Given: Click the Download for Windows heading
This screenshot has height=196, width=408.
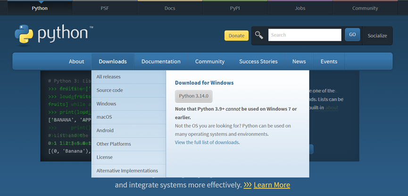Looking at the screenshot, I should click(x=204, y=83).
